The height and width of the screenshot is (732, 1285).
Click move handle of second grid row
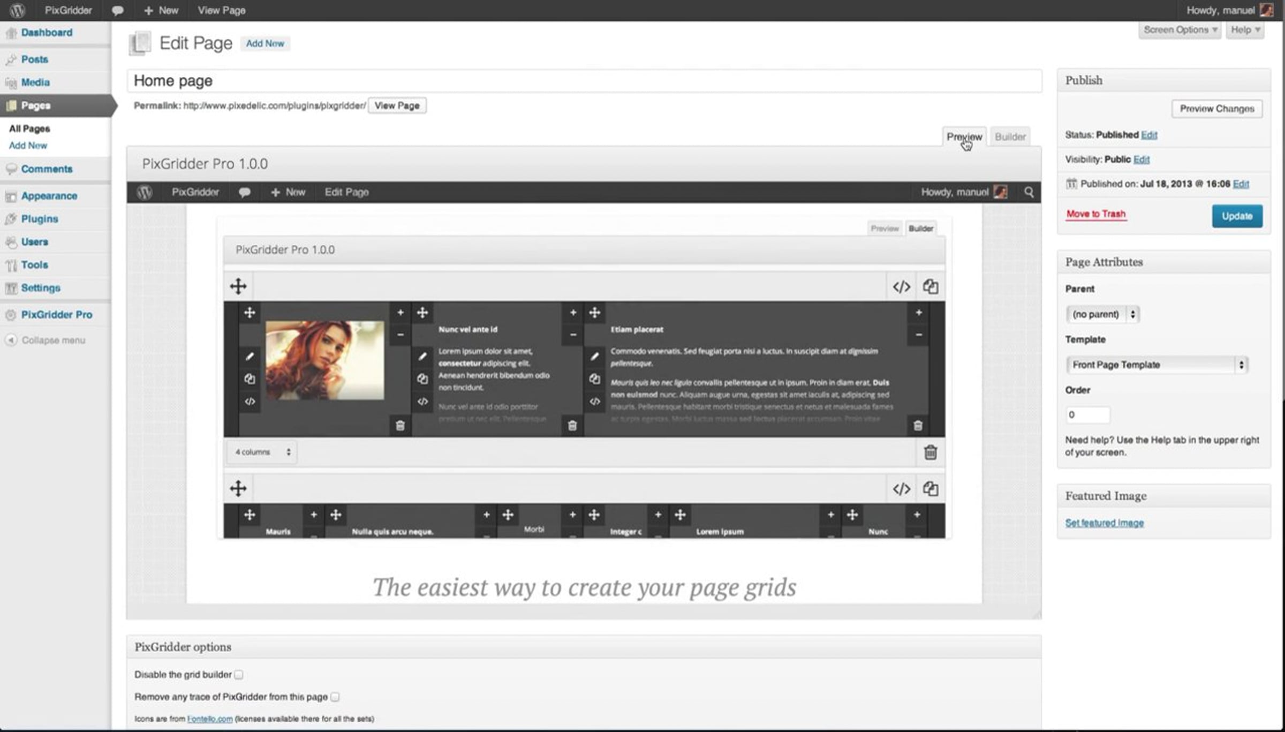tap(238, 488)
